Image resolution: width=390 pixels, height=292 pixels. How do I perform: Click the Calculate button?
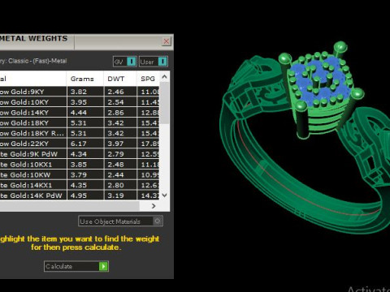(x=76, y=266)
